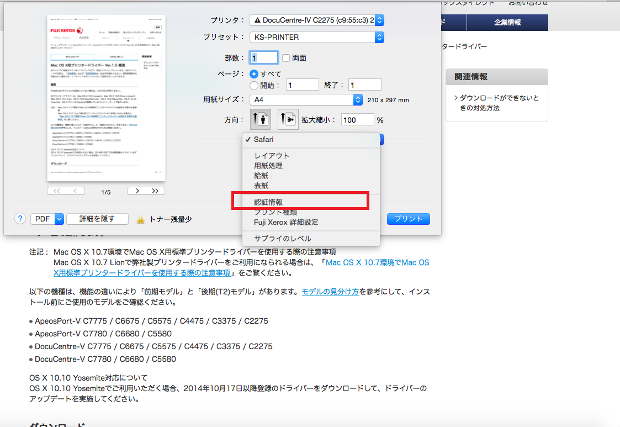
Task: Select the 開始 page range radio button
Action: pos(254,85)
